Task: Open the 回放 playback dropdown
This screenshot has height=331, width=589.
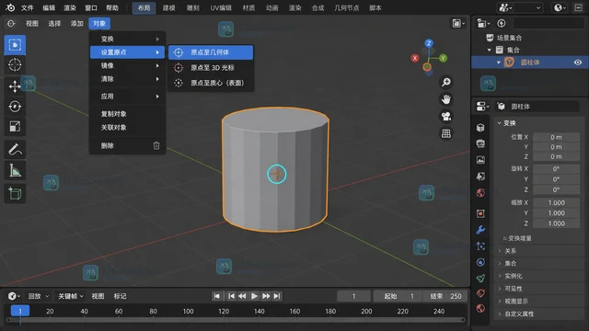Action: (x=39, y=296)
